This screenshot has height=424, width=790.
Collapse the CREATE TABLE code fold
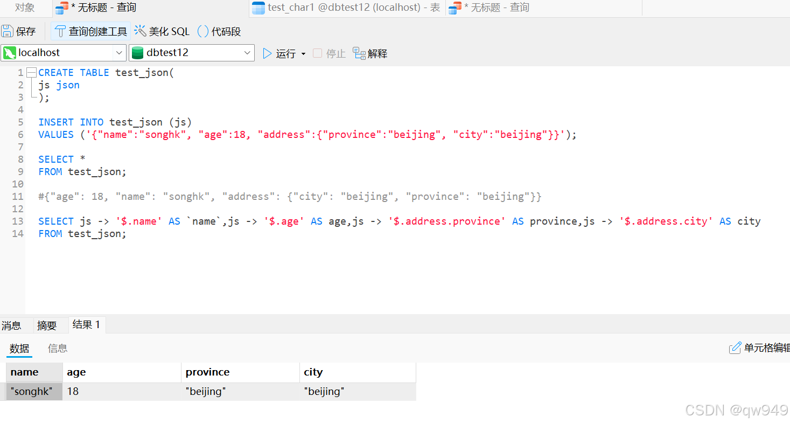31,72
